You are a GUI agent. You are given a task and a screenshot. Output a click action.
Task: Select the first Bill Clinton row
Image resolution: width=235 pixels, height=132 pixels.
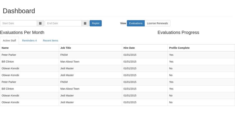pyautogui.click(x=8, y=62)
